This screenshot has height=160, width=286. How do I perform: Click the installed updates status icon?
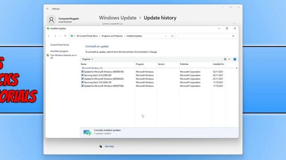coord(87,132)
